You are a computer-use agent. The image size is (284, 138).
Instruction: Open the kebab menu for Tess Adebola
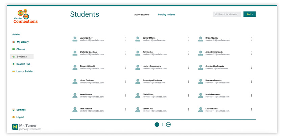point(126,110)
